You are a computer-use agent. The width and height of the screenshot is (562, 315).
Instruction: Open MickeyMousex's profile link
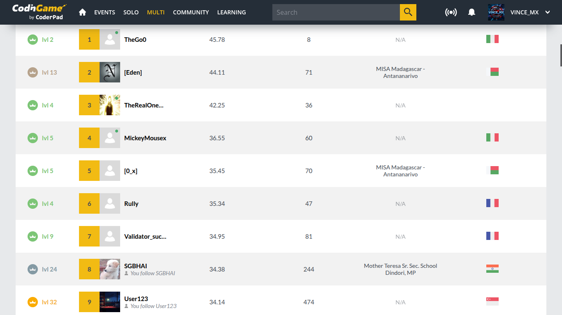point(145,138)
